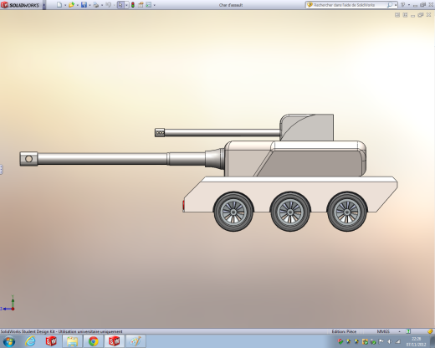
Task: Click the Undo icon
Action: [x=108, y=5]
